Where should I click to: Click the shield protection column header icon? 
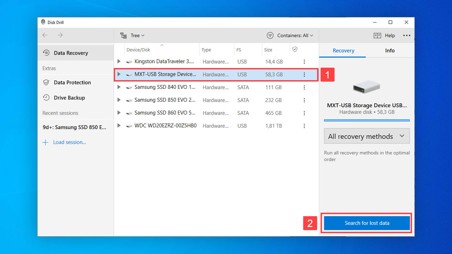(x=295, y=49)
